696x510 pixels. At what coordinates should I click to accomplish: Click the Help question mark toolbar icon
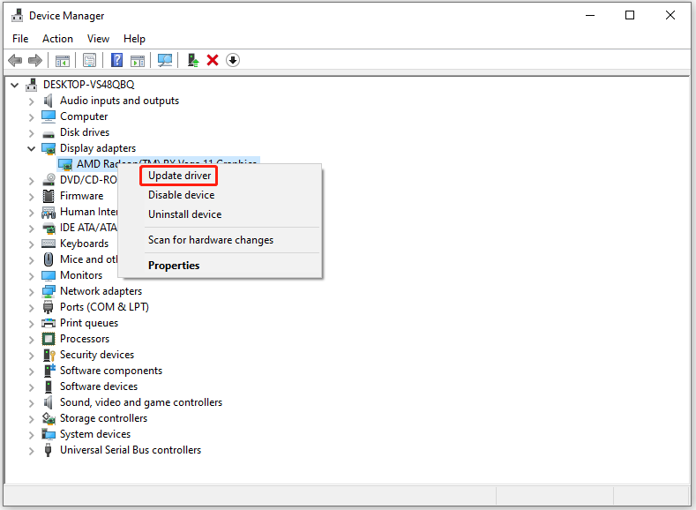[116, 60]
